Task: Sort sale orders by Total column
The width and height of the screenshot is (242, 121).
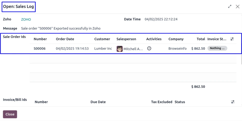Action: point(201,39)
